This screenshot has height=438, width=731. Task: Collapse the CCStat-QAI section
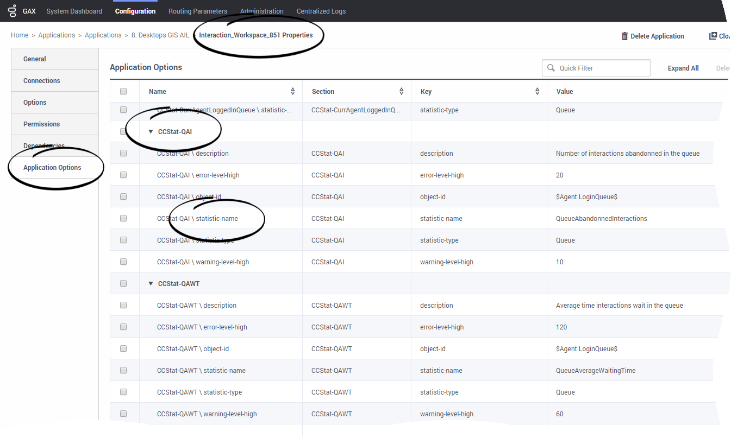pos(151,131)
